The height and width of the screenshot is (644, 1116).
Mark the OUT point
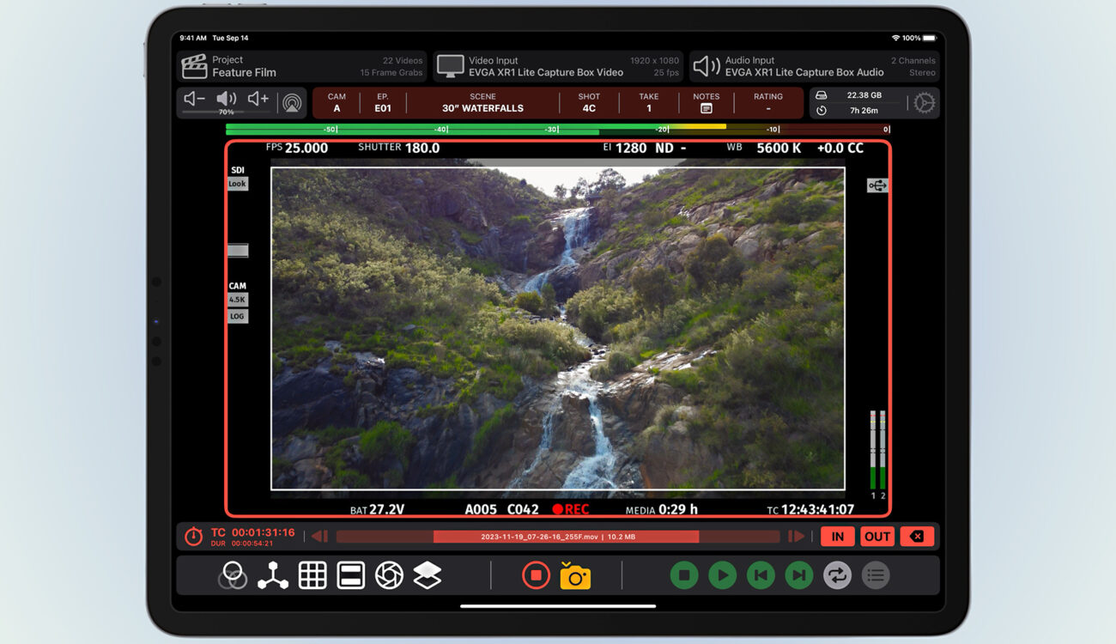pyautogui.click(x=876, y=537)
